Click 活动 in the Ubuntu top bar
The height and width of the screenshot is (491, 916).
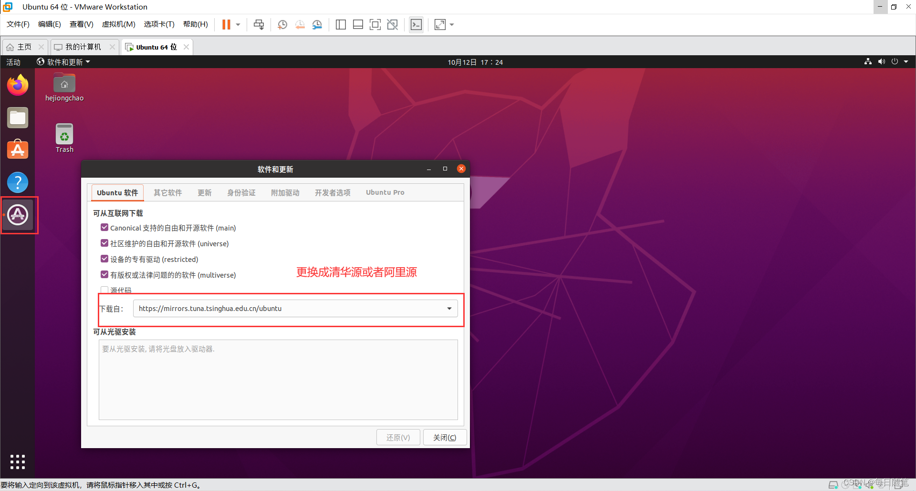(13, 62)
